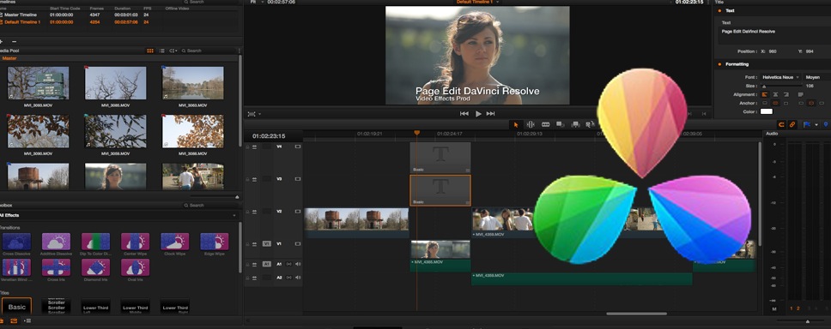Viewport: 831px width, 329px height.
Task: Toggle the Formatting section enable dot
Action: pos(719,64)
